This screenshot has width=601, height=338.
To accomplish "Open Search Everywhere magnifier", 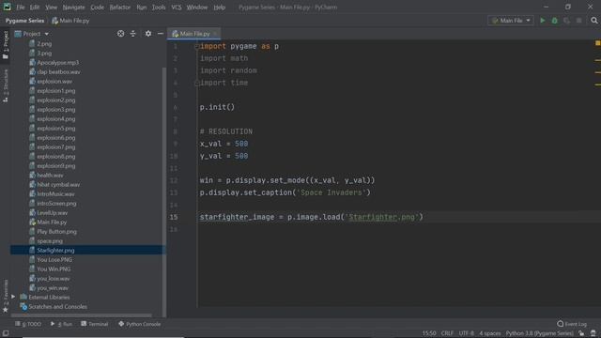I will click(594, 21).
